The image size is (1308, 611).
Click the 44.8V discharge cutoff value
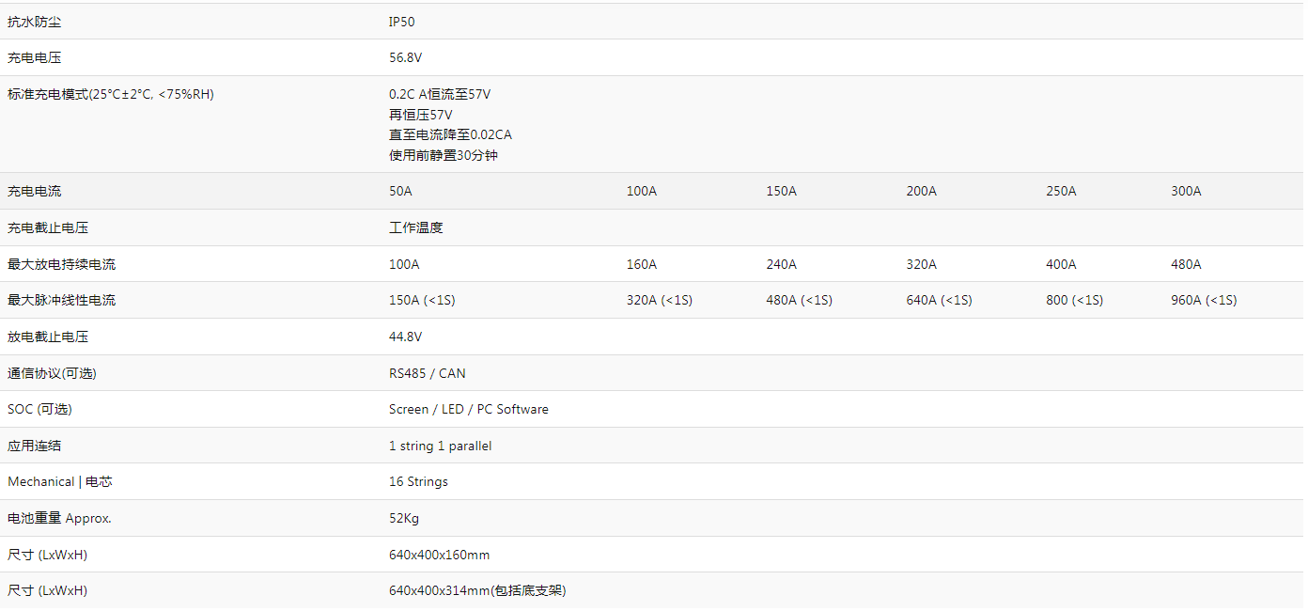(x=405, y=337)
